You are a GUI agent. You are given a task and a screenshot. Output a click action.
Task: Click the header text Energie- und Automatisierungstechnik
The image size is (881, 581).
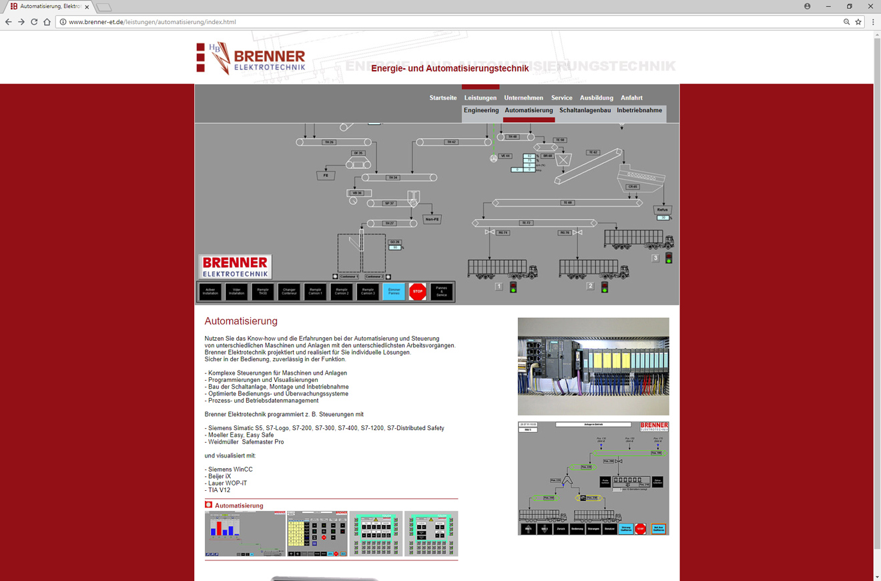pos(450,68)
